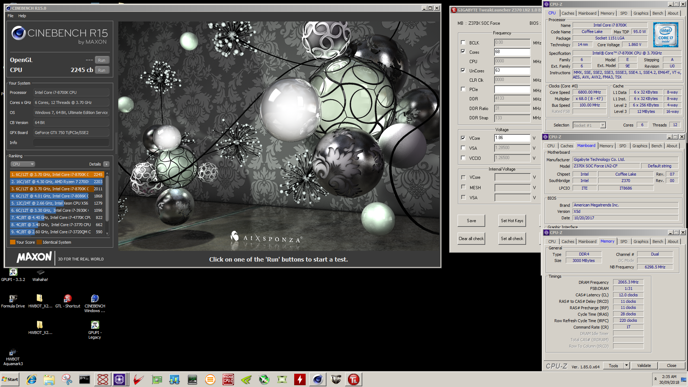
Task: Select the HWBOT Aquamark3 desktop icon
Action: (13, 357)
